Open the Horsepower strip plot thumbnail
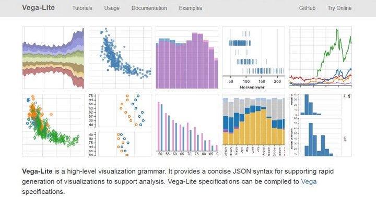The width and height of the screenshot is (376, 197). click(254, 57)
